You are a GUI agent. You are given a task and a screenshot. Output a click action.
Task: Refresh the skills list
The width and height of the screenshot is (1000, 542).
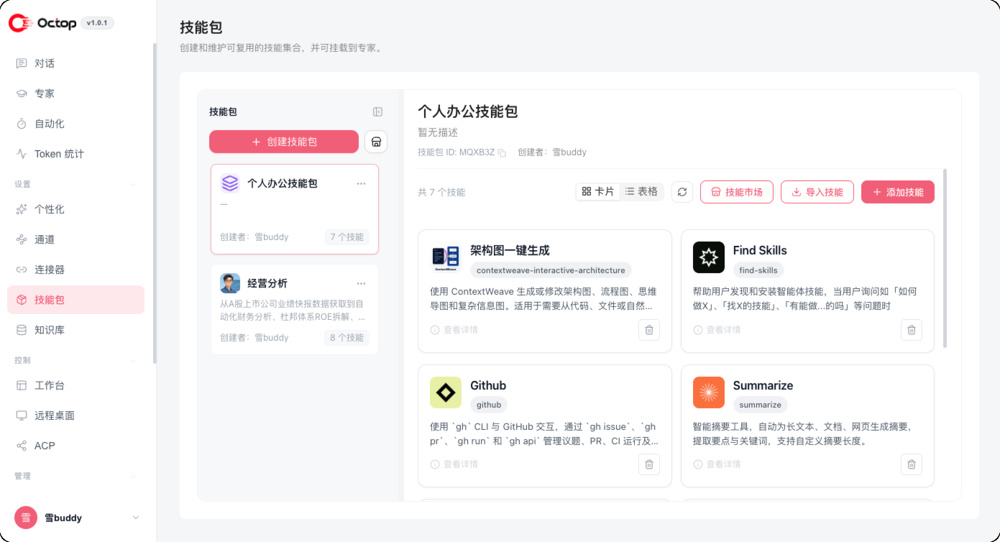[682, 192]
